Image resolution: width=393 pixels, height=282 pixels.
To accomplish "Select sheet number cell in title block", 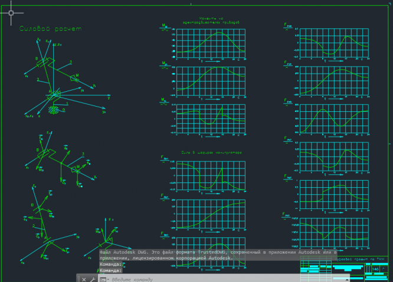I will [x=375, y=270].
